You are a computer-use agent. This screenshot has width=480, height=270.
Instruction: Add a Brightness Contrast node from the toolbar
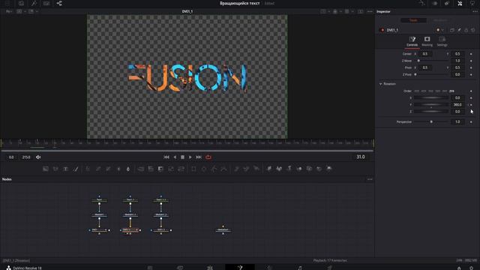118,169
